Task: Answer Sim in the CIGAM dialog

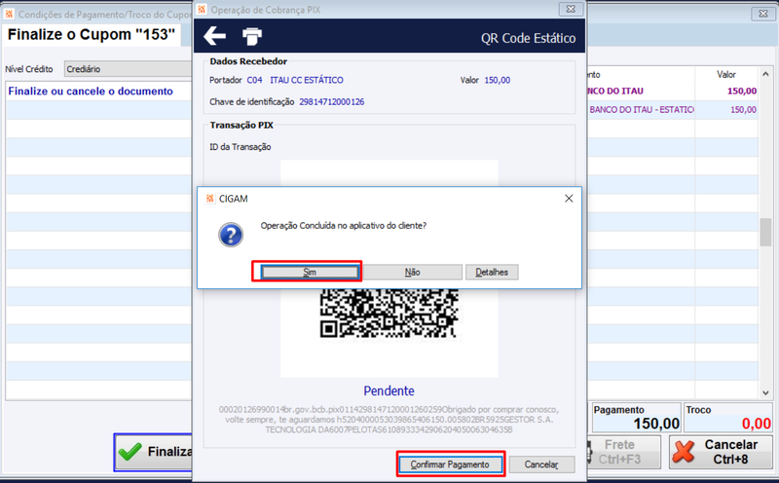Action: (310, 272)
